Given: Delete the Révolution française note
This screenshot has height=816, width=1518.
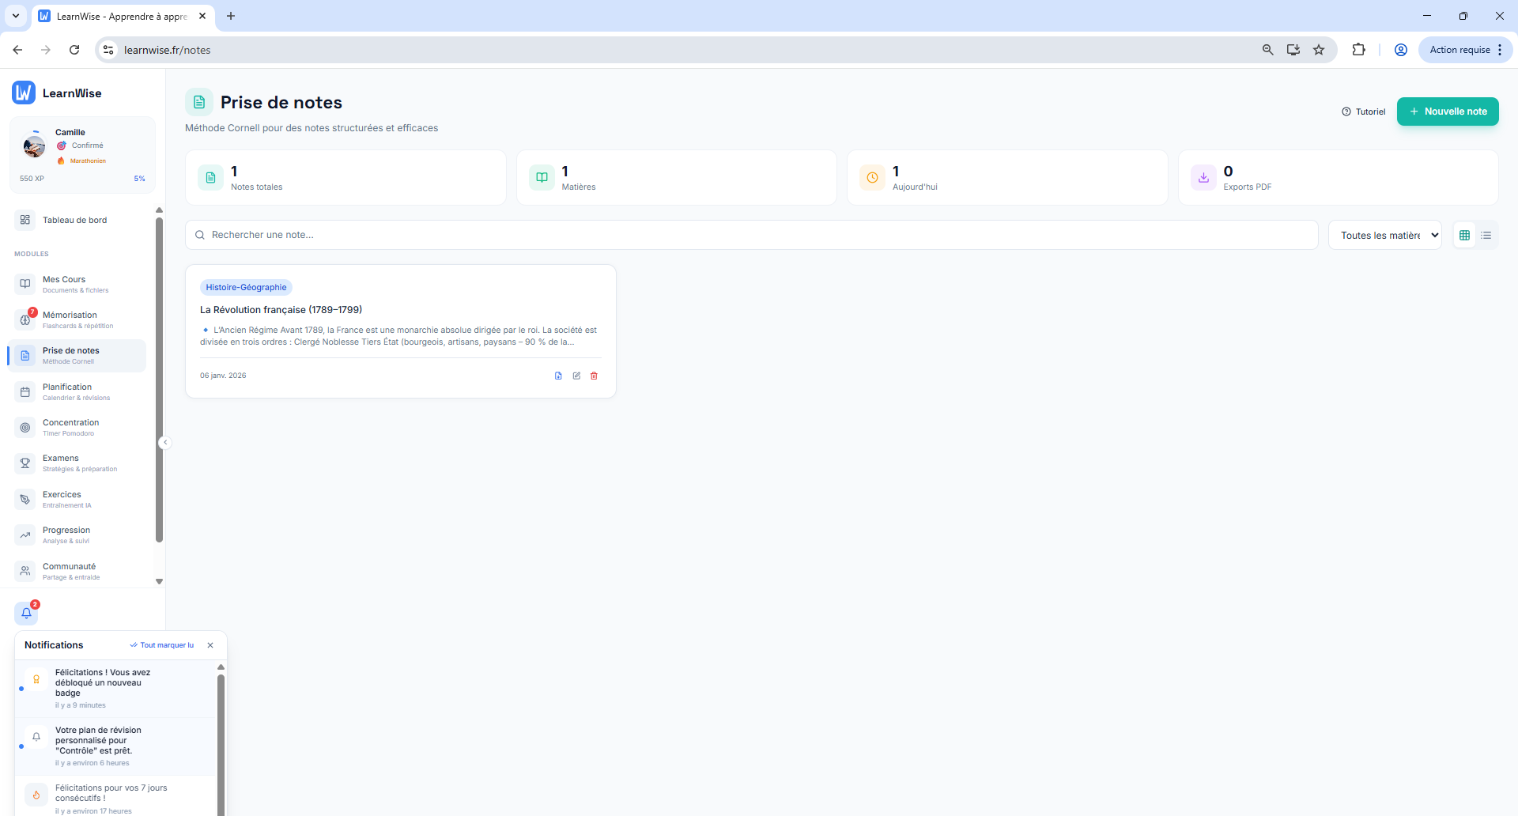Looking at the screenshot, I should pyautogui.click(x=595, y=376).
